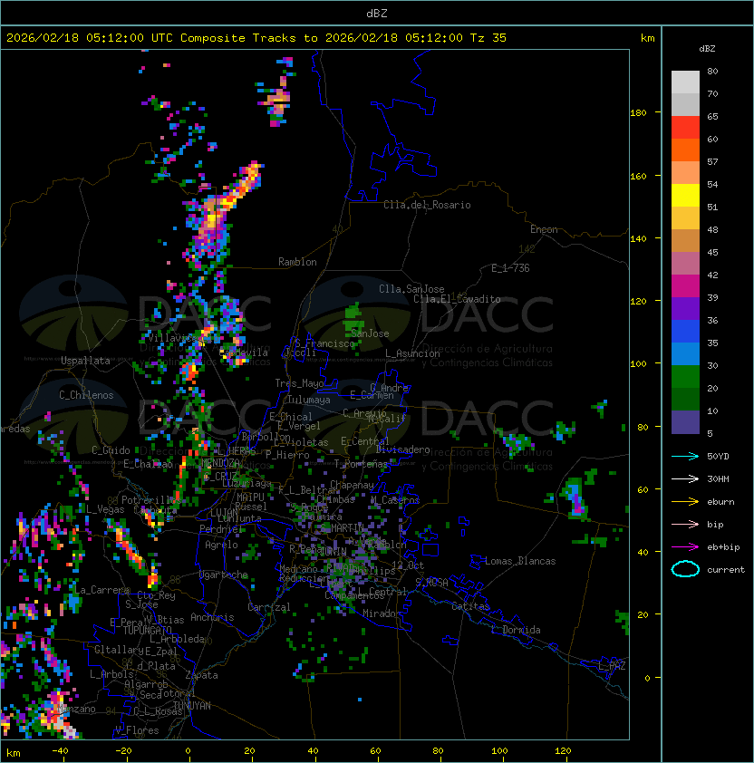This screenshot has height=763, width=754.
Task: Select the orange 57-60 dBZ swatch
Action: click(x=685, y=150)
